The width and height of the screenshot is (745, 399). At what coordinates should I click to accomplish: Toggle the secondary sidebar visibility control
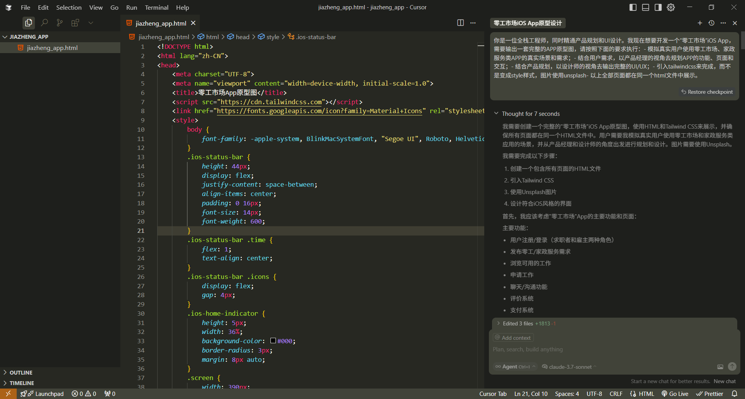[658, 7]
